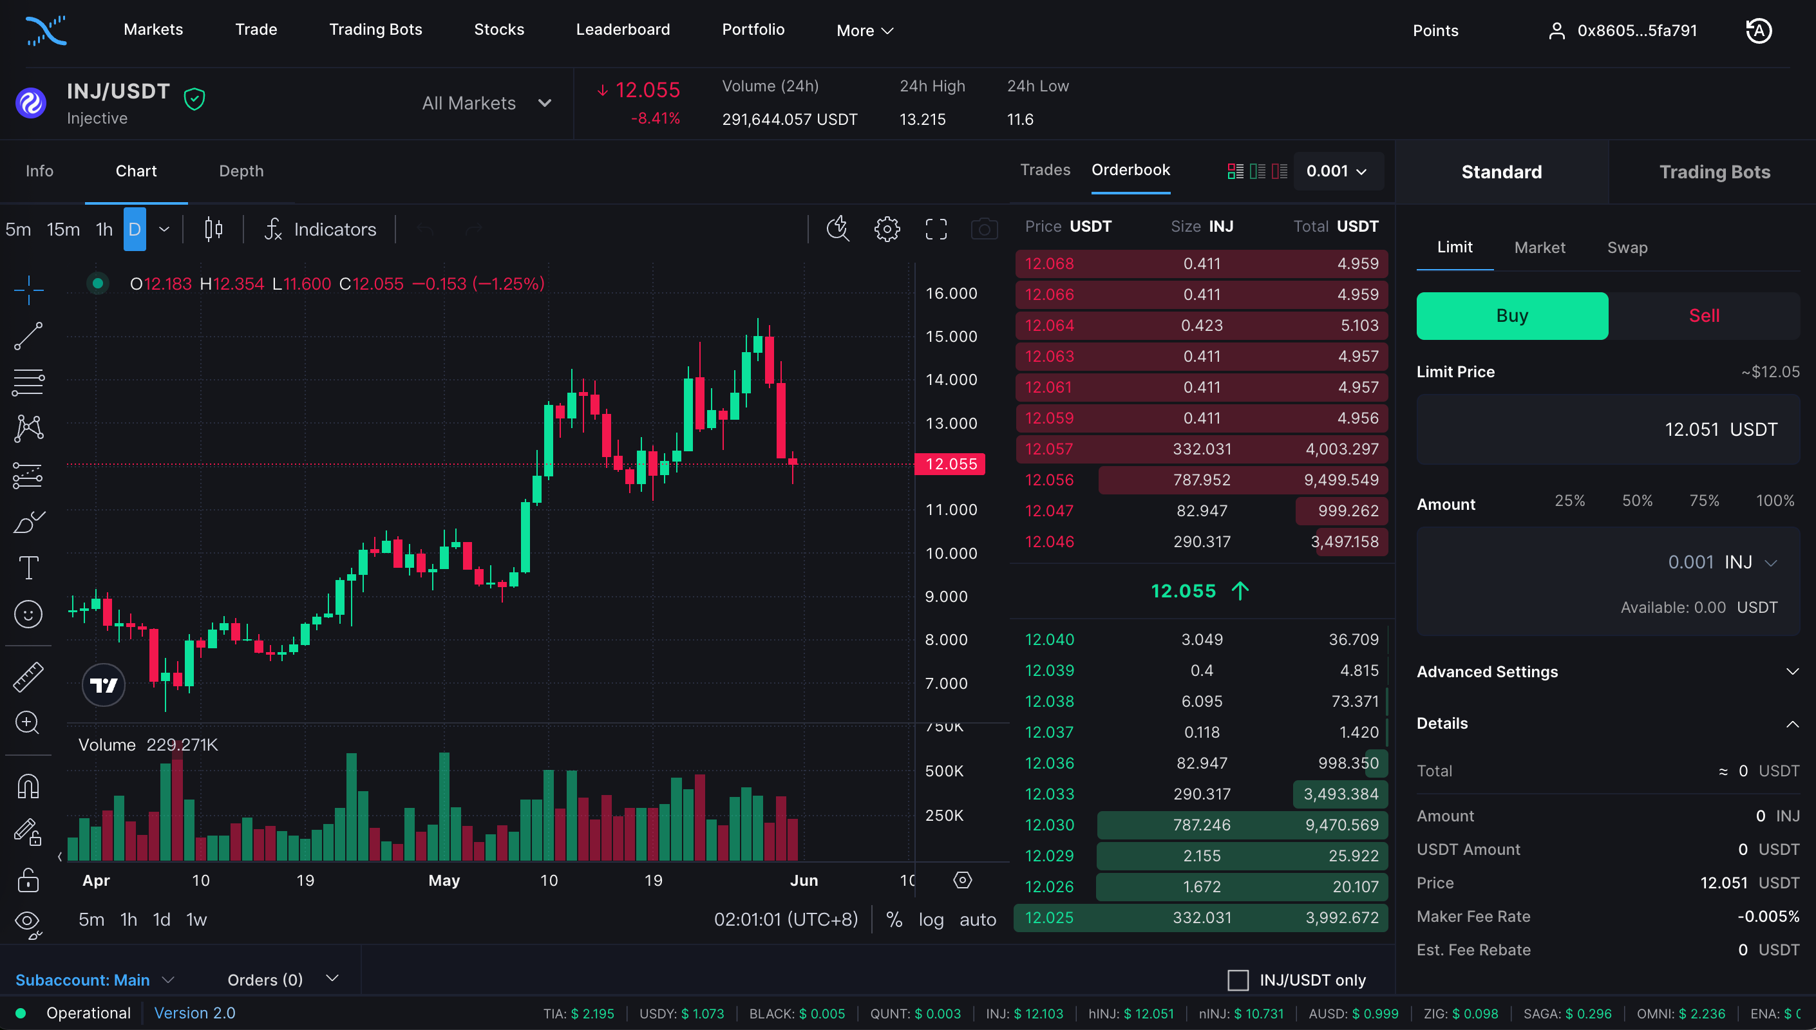Select 50% amount option
Viewport: 1816px width, 1030px height.
(1637, 501)
